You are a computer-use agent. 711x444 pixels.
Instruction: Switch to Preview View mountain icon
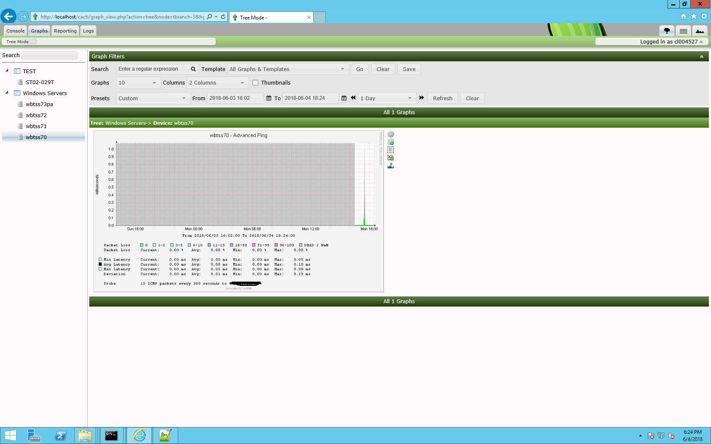[x=700, y=31]
